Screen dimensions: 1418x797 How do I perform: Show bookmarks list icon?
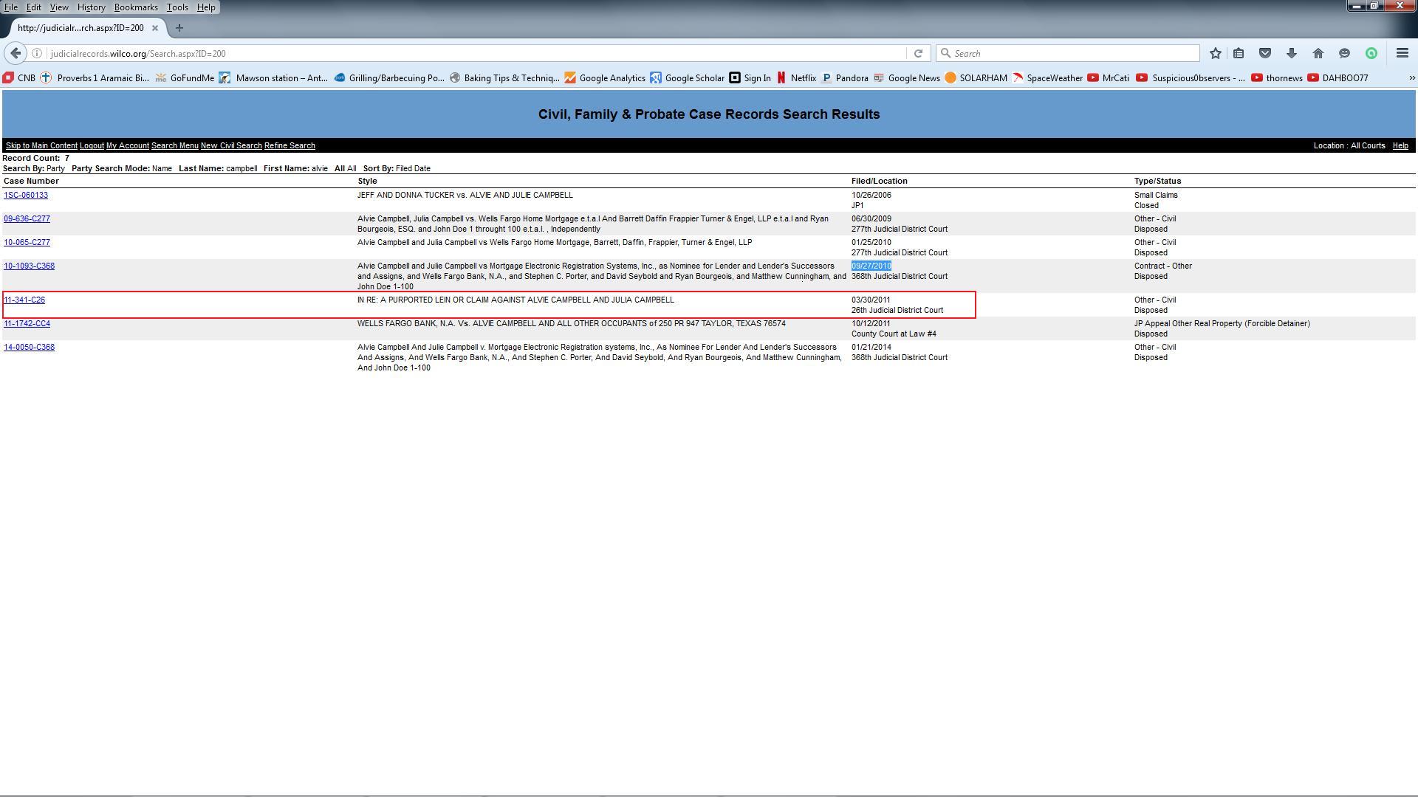(x=1239, y=53)
